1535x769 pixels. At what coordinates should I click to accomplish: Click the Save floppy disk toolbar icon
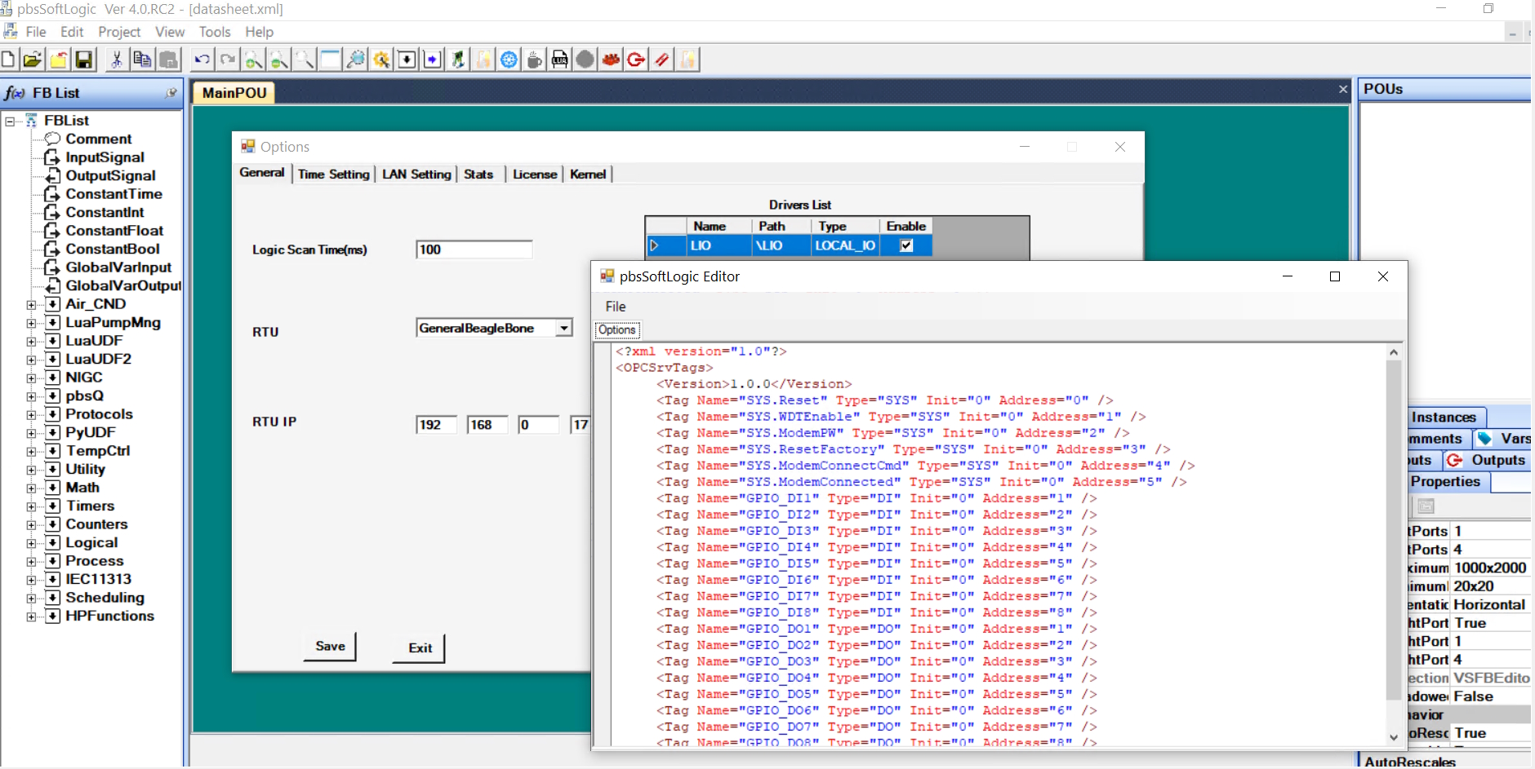click(84, 60)
